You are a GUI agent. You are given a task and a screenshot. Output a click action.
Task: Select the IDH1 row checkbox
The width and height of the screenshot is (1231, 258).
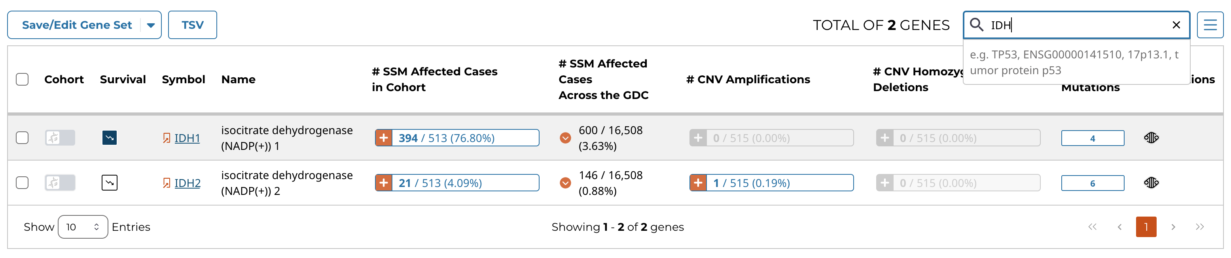click(x=23, y=138)
